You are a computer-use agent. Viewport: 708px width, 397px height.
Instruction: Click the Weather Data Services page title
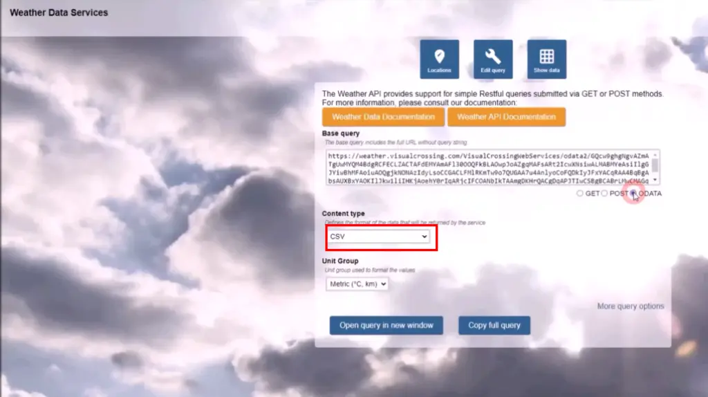coord(58,12)
